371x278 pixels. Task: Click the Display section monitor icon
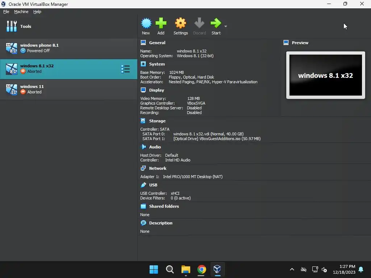pyautogui.click(x=143, y=90)
